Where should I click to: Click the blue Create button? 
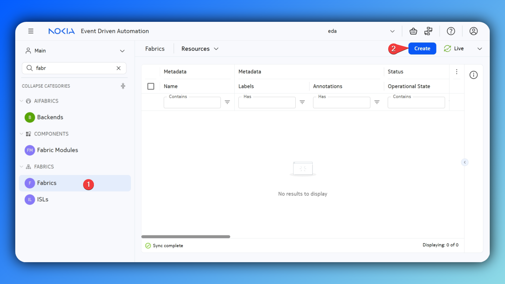click(422, 49)
